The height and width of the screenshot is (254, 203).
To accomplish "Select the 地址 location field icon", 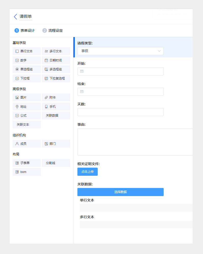I will (x=17, y=107).
